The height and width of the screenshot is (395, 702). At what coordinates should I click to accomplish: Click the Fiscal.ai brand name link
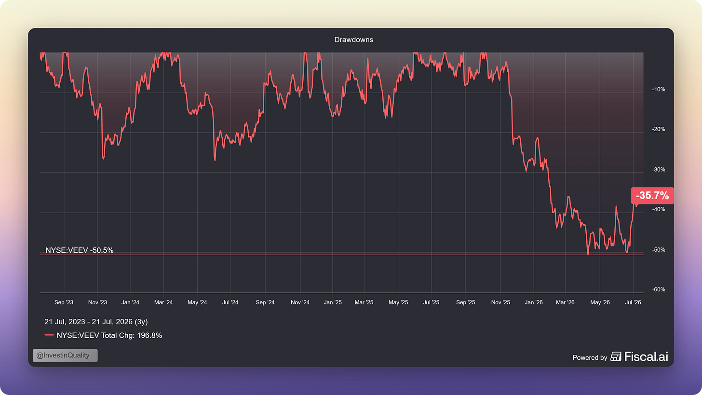[646, 356]
